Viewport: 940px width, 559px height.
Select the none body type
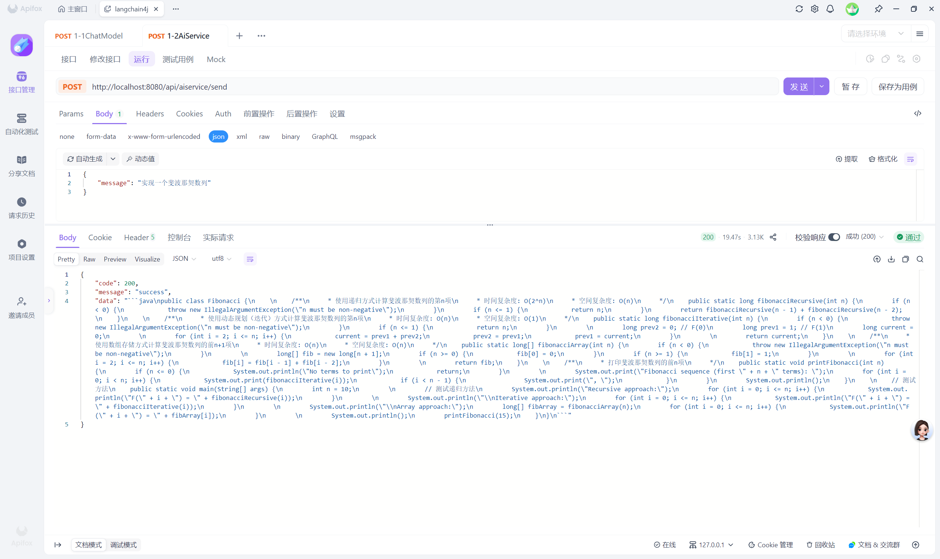click(67, 137)
